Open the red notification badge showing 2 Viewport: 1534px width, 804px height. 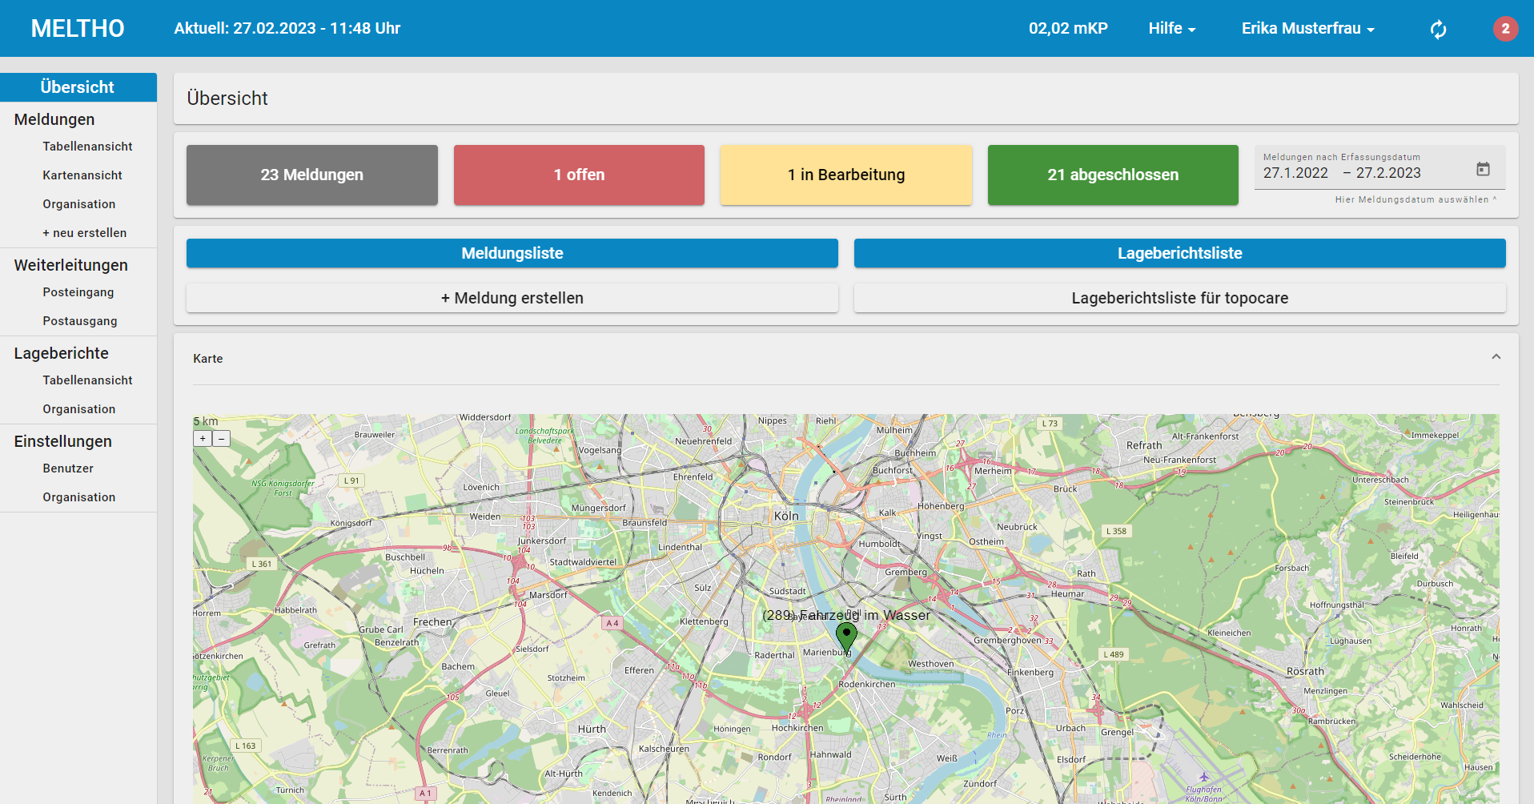pyautogui.click(x=1505, y=29)
